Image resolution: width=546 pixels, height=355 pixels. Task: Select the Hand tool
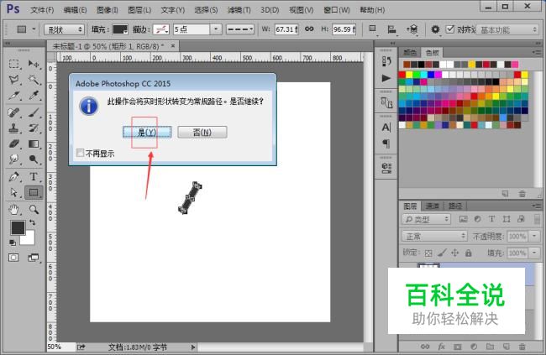click(14, 209)
